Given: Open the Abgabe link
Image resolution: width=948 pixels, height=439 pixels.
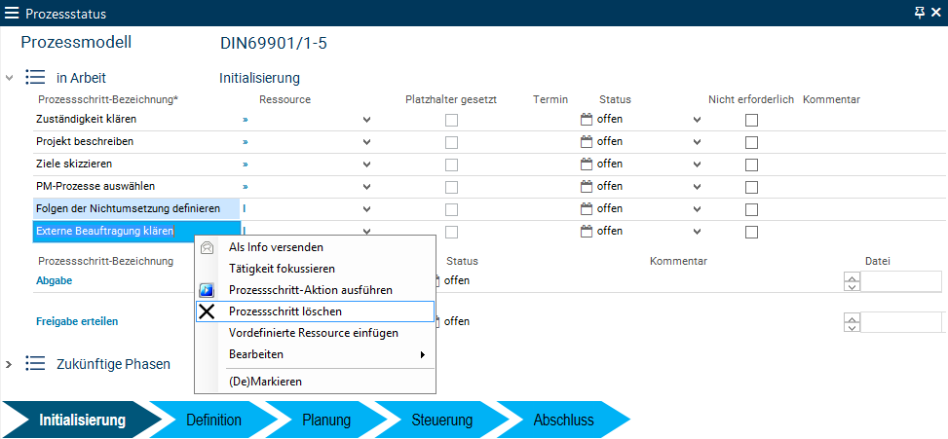Looking at the screenshot, I should tap(55, 280).
